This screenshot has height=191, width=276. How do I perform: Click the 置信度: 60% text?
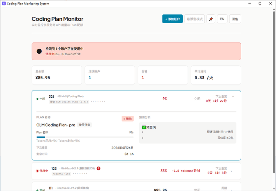tap(225, 138)
